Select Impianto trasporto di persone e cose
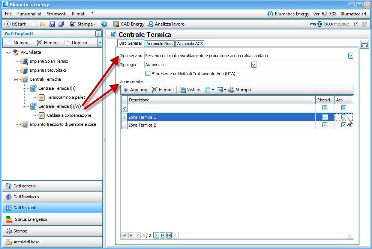This screenshot has width=372, height=249. tap(63, 125)
